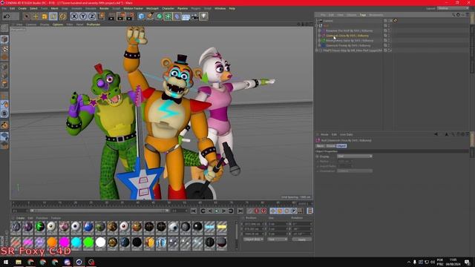This screenshot has height=267, width=475.
Task: Click Make Editable icon in left palette
Action: point(4,29)
